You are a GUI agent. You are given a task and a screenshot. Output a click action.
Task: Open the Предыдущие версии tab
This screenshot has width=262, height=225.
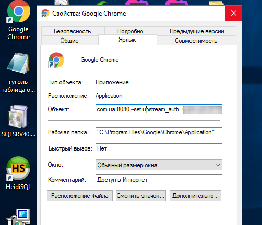[197, 31]
